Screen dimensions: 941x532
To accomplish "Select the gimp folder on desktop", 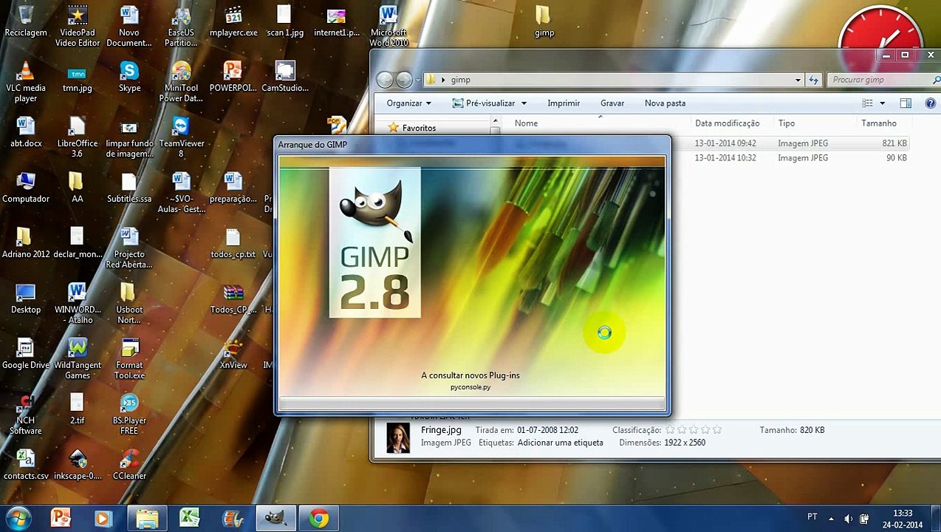I will point(544,21).
